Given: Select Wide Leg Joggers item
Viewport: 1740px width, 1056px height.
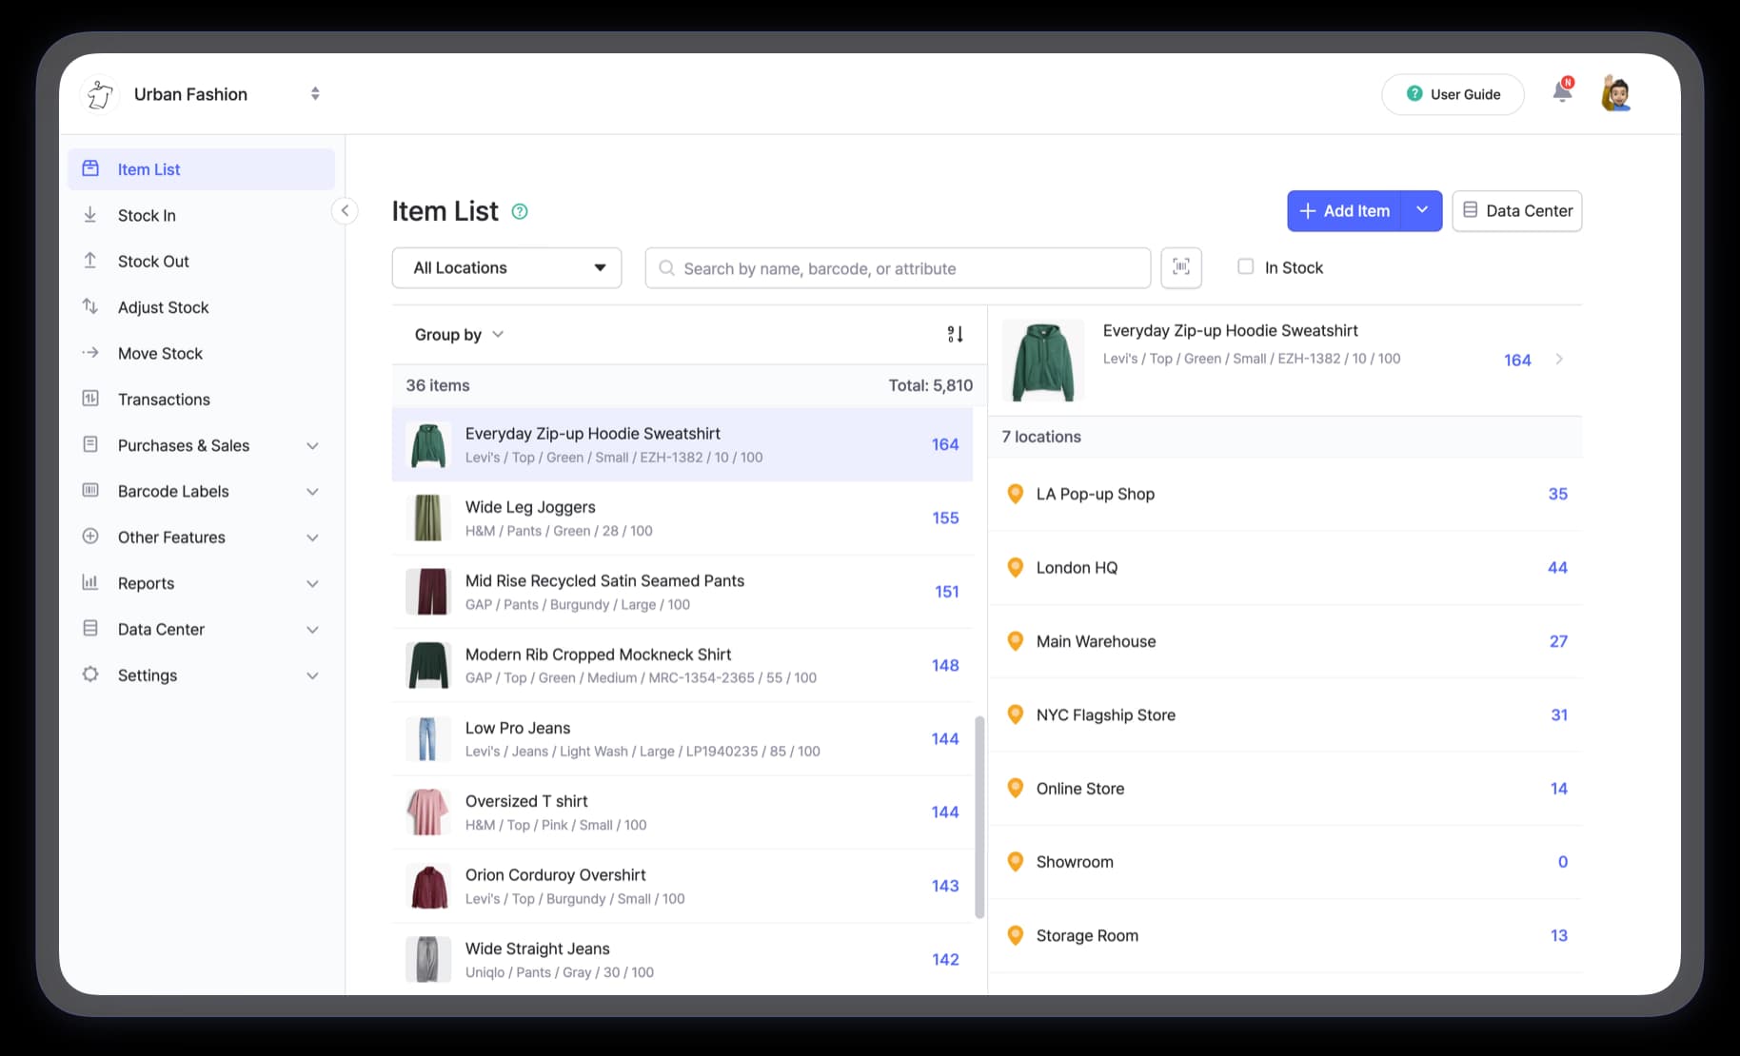Looking at the screenshot, I should (682, 518).
